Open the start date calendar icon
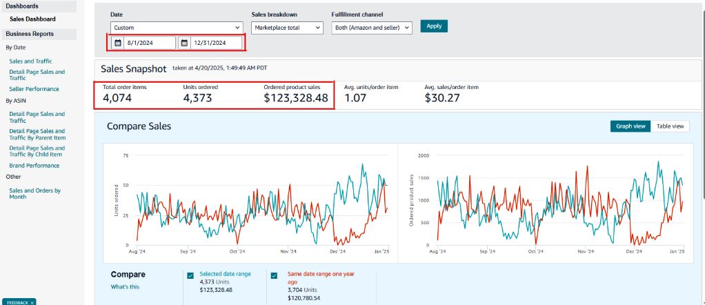 (117, 43)
